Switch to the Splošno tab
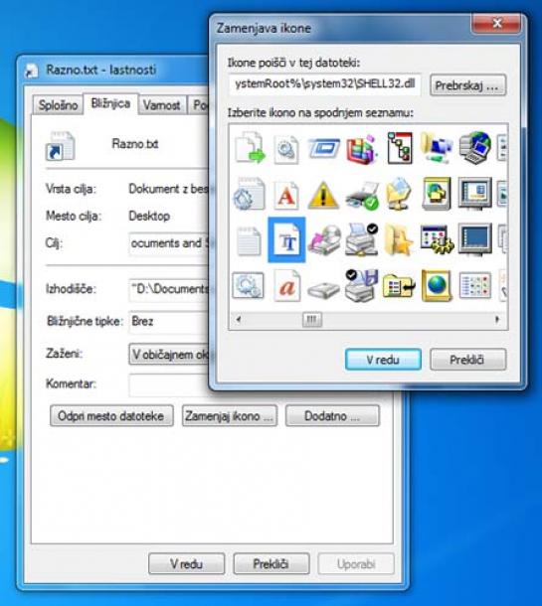Viewport: 542px width, 606px height. 58,105
